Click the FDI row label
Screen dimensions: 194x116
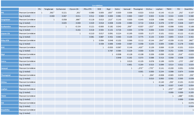click(x=3, y=103)
